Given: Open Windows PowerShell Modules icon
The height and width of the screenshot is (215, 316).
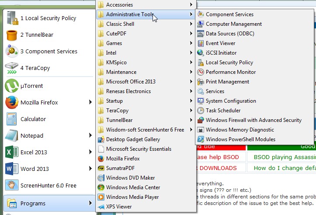Looking at the screenshot, I should (201, 139).
